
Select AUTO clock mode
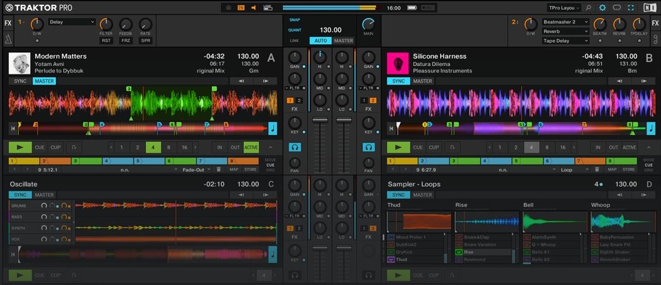coord(320,41)
